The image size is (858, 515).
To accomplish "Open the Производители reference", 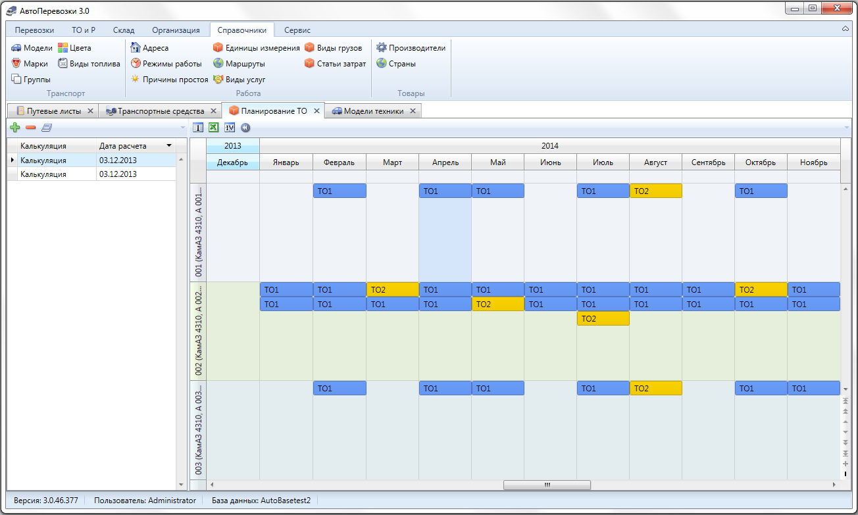I will pyautogui.click(x=411, y=48).
